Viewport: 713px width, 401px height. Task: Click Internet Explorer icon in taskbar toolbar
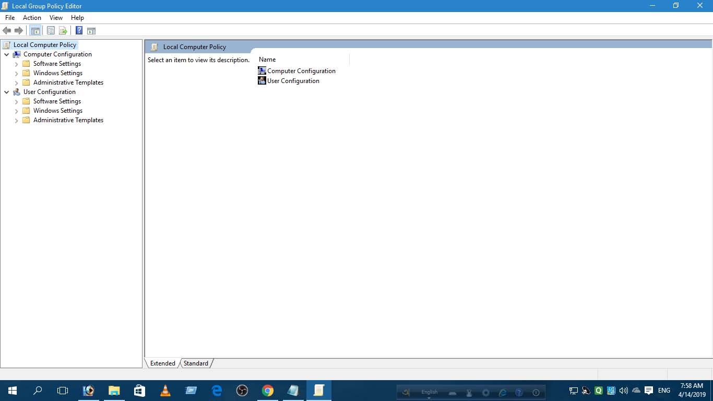[503, 393]
